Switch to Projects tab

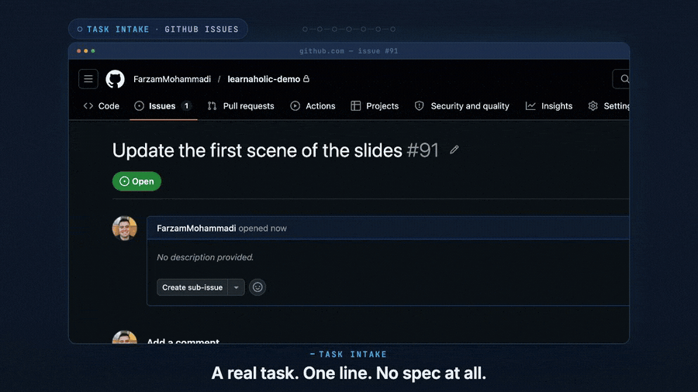[x=375, y=106]
